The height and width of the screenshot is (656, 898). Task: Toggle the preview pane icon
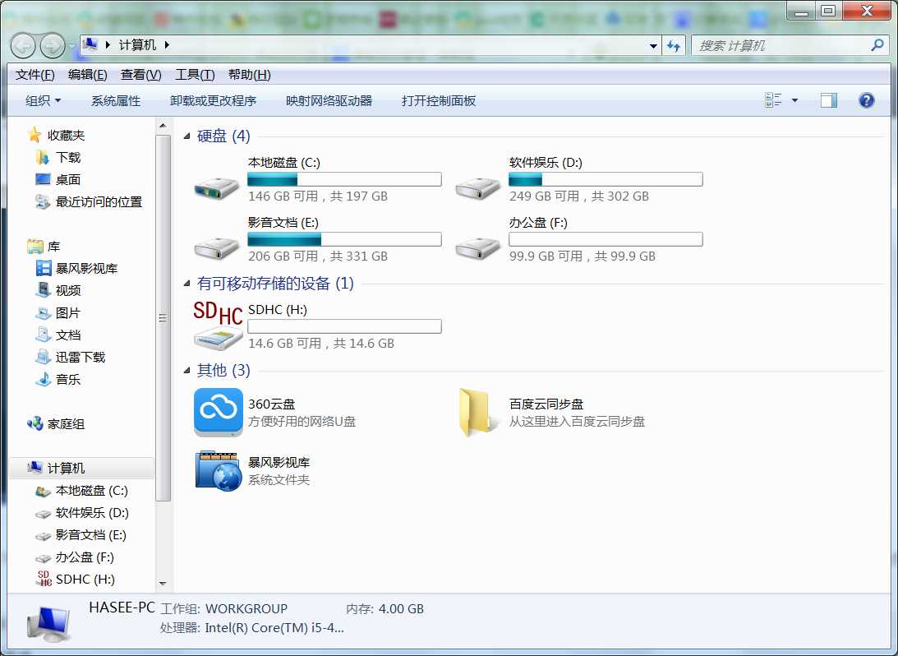click(x=829, y=100)
